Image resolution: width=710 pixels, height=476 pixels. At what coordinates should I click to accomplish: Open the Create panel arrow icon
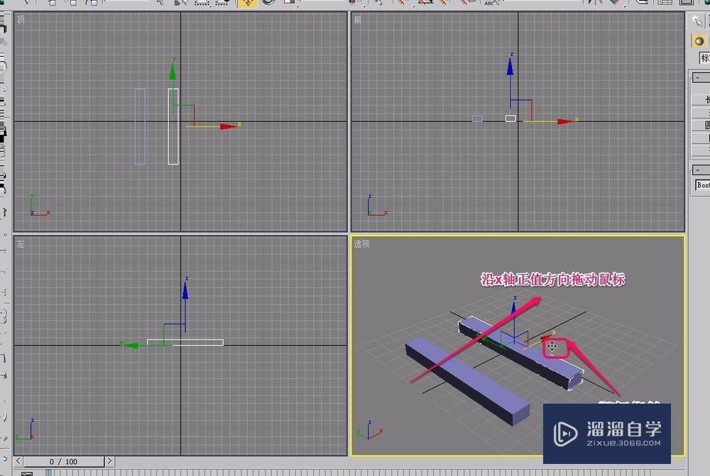(697, 20)
